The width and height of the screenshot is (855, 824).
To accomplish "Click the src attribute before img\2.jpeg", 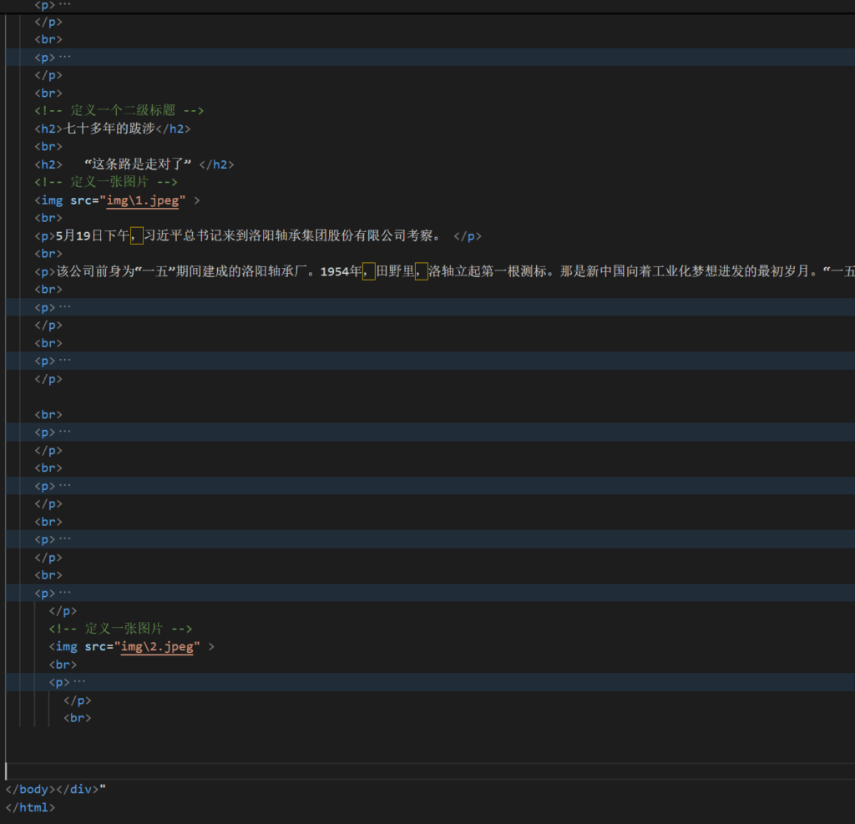I will pos(95,646).
